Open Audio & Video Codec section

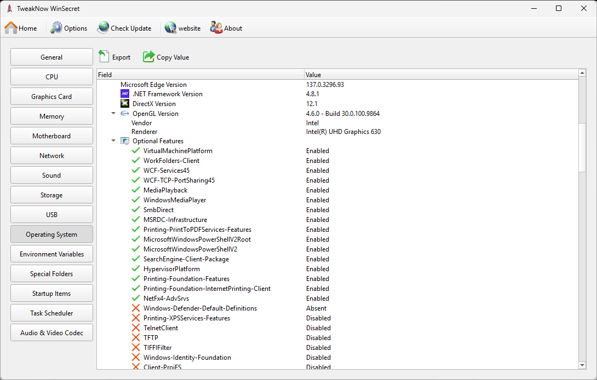click(52, 333)
